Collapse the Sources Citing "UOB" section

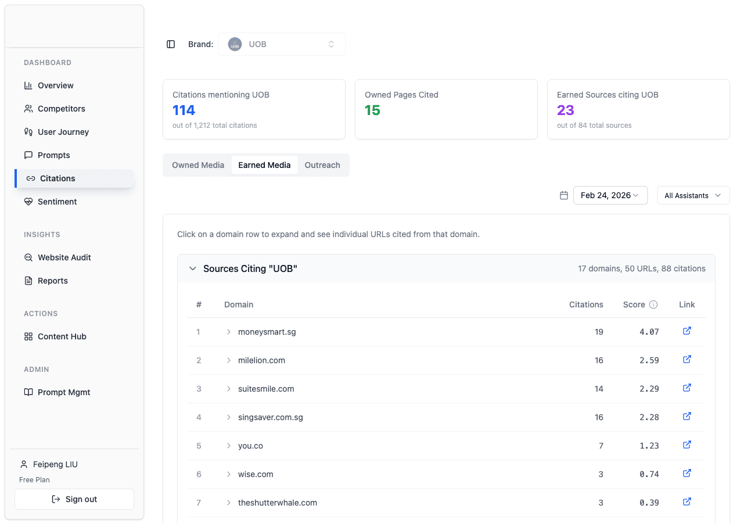pos(193,269)
